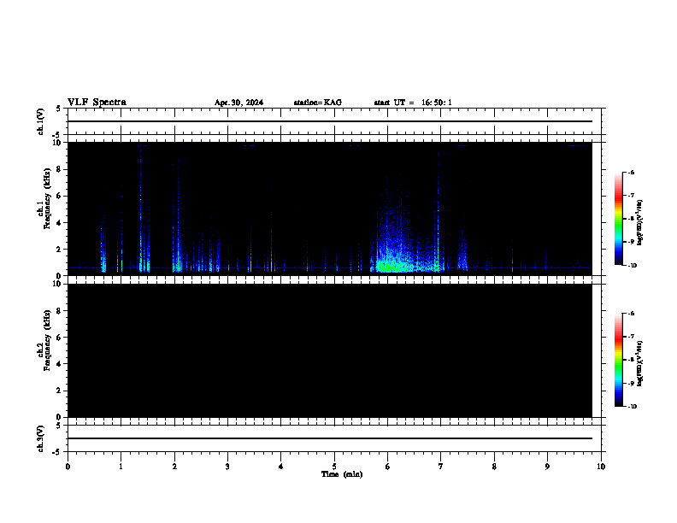Screen dimensions: 677x523
Task: Click the ch.1 colorbar log(PSD) label
Action: click(x=639, y=223)
